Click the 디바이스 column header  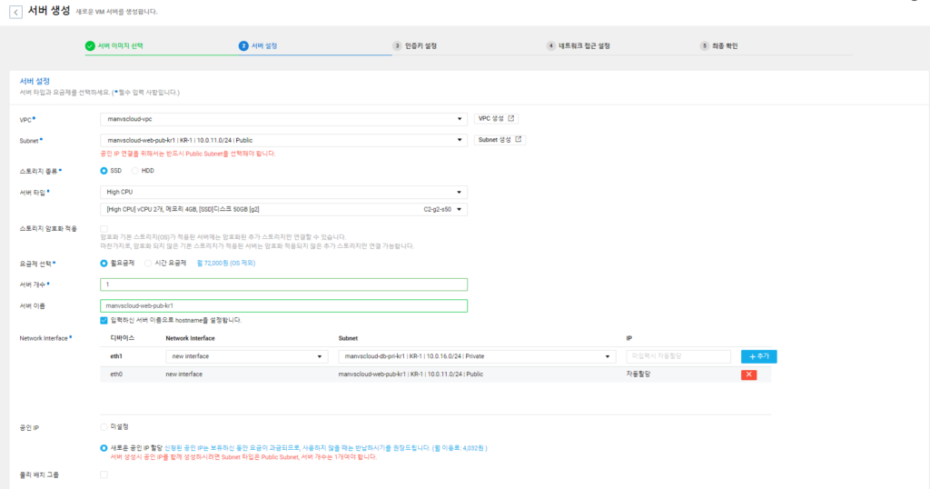tap(123, 338)
